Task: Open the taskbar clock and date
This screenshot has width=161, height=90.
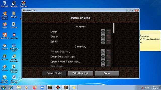Action: [x=154, y=88]
